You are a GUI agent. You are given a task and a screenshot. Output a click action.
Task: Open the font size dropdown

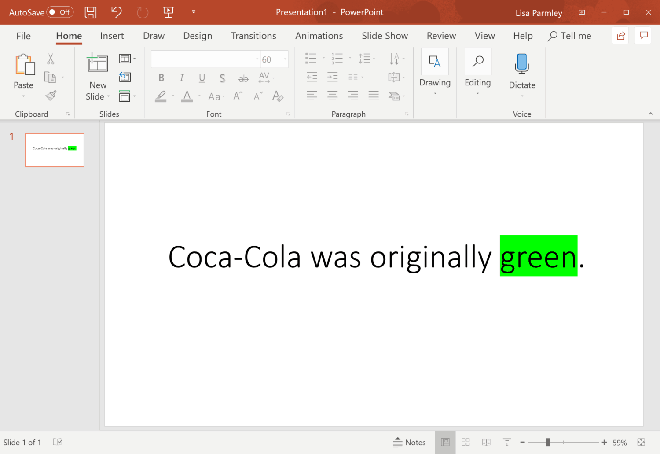pos(285,59)
